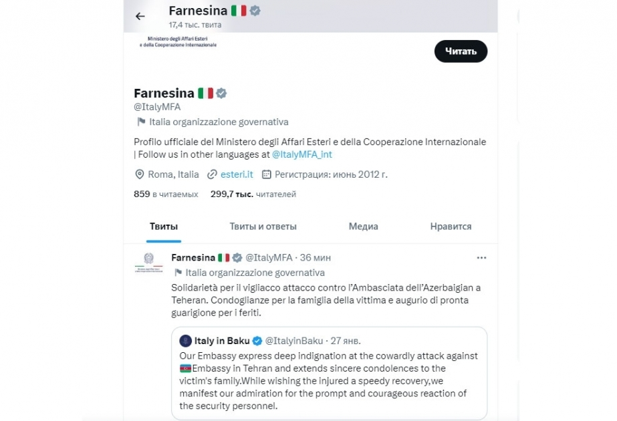The width and height of the screenshot is (617, 421).
Task: Open the quoted Italy in Baku tweet
Action: tap(329, 373)
